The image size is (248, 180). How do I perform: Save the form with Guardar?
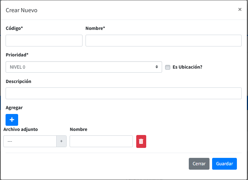(224, 164)
